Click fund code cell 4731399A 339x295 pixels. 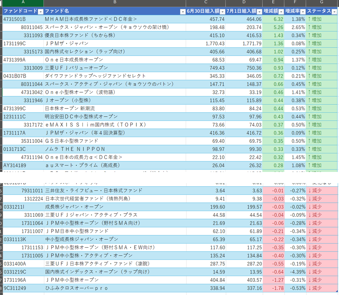coord(23,60)
